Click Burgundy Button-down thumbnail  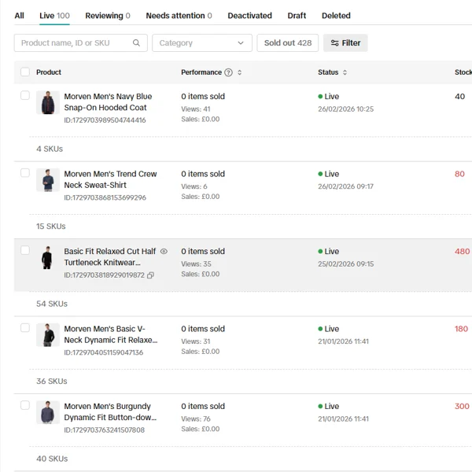point(48,412)
